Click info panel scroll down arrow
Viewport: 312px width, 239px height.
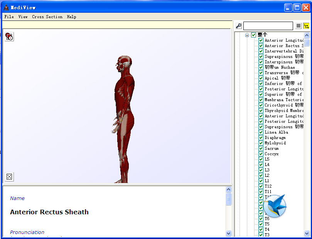click(x=228, y=233)
